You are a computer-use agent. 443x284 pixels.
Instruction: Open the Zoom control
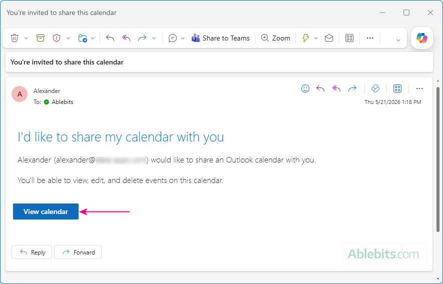coord(275,38)
